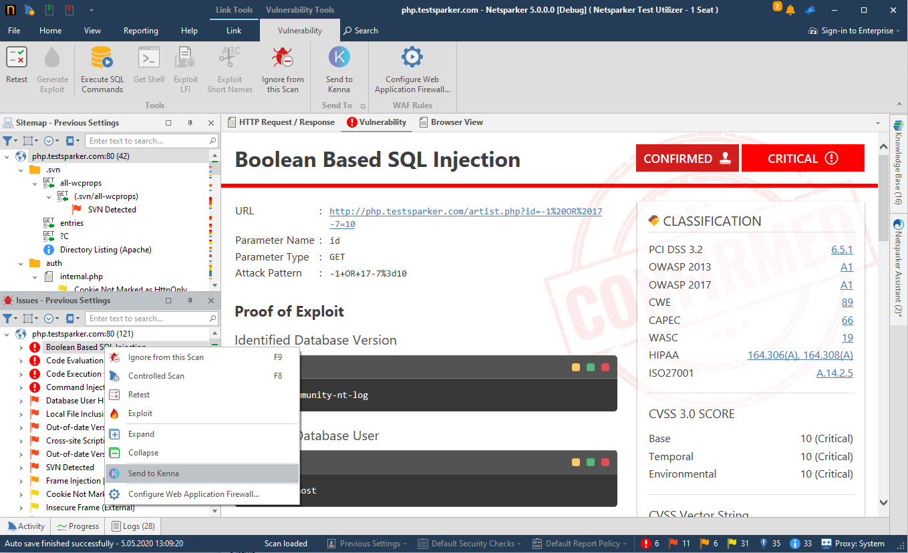Click Configure Web Application Firewall icon
Screen dimensions: 908x553
pos(412,67)
